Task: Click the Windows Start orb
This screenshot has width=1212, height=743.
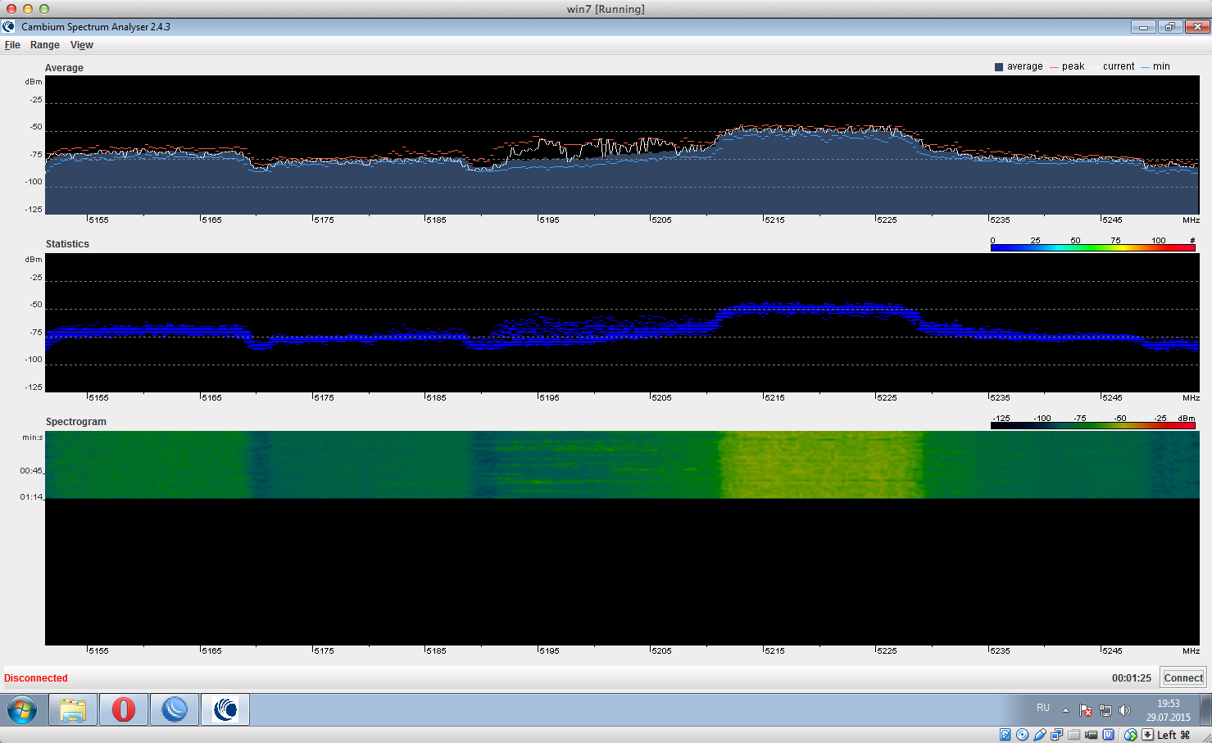Action: point(22,709)
